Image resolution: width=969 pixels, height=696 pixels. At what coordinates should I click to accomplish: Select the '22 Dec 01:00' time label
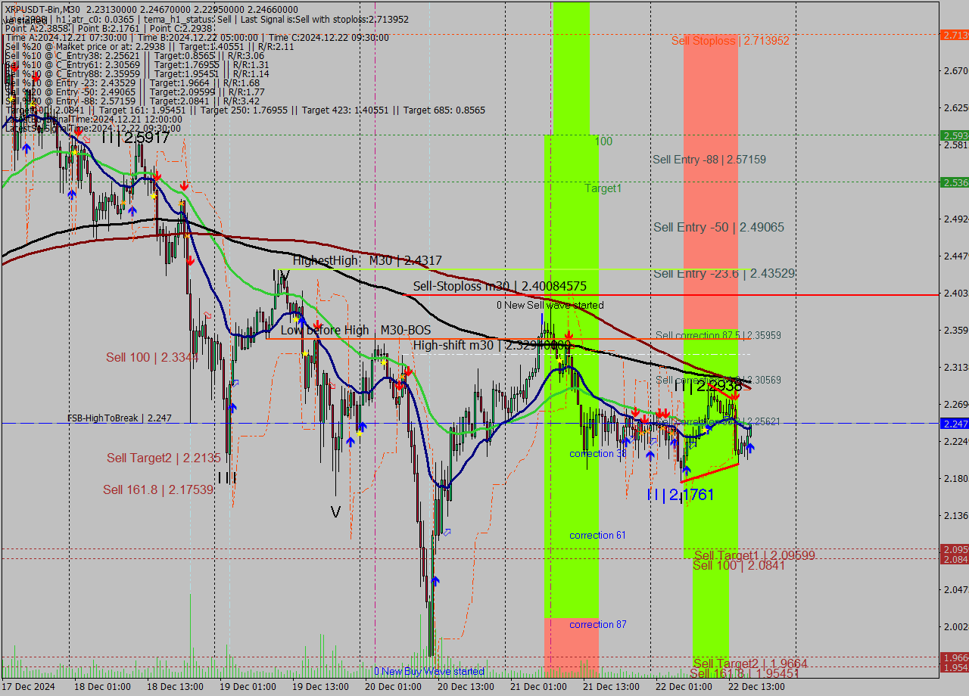[x=684, y=687]
